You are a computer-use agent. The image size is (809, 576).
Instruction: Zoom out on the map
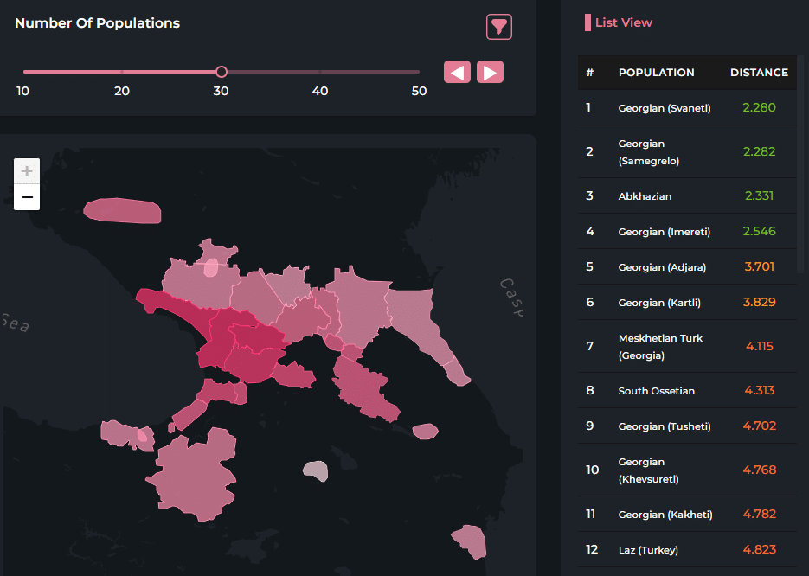(x=27, y=198)
